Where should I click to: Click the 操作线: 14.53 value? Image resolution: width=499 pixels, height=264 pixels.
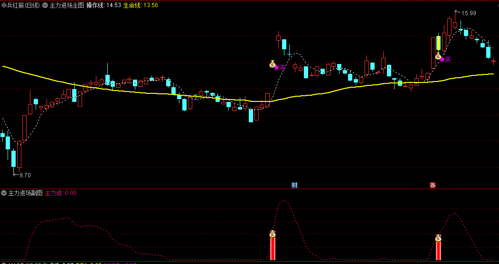tap(104, 5)
